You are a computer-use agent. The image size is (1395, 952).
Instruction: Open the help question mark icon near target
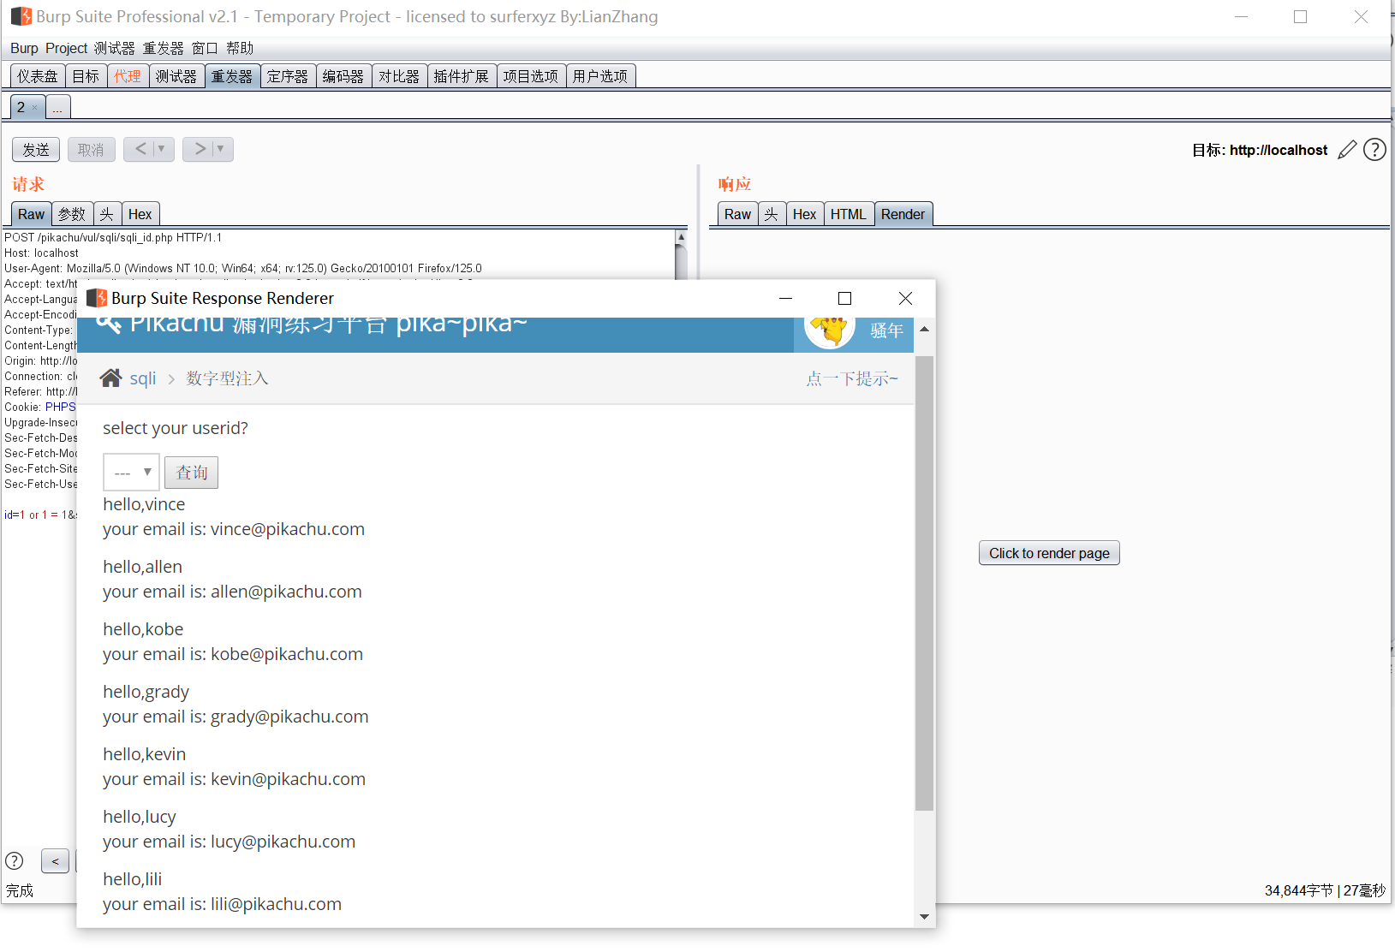point(1374,150)
